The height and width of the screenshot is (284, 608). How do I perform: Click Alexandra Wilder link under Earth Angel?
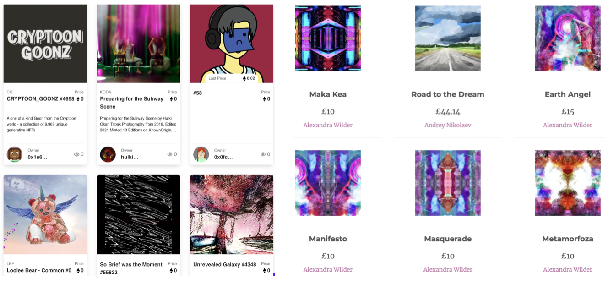(568, 125)
